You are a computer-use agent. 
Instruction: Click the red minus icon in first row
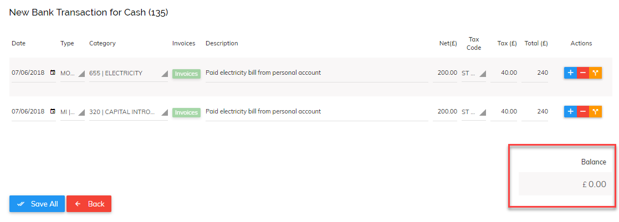583,73
